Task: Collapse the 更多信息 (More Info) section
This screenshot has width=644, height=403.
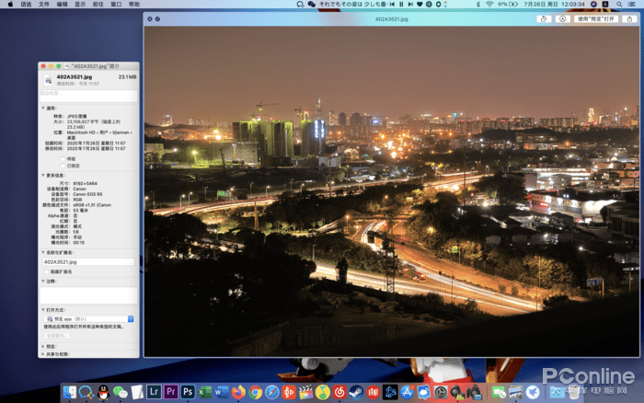Action: click(41, 174)
